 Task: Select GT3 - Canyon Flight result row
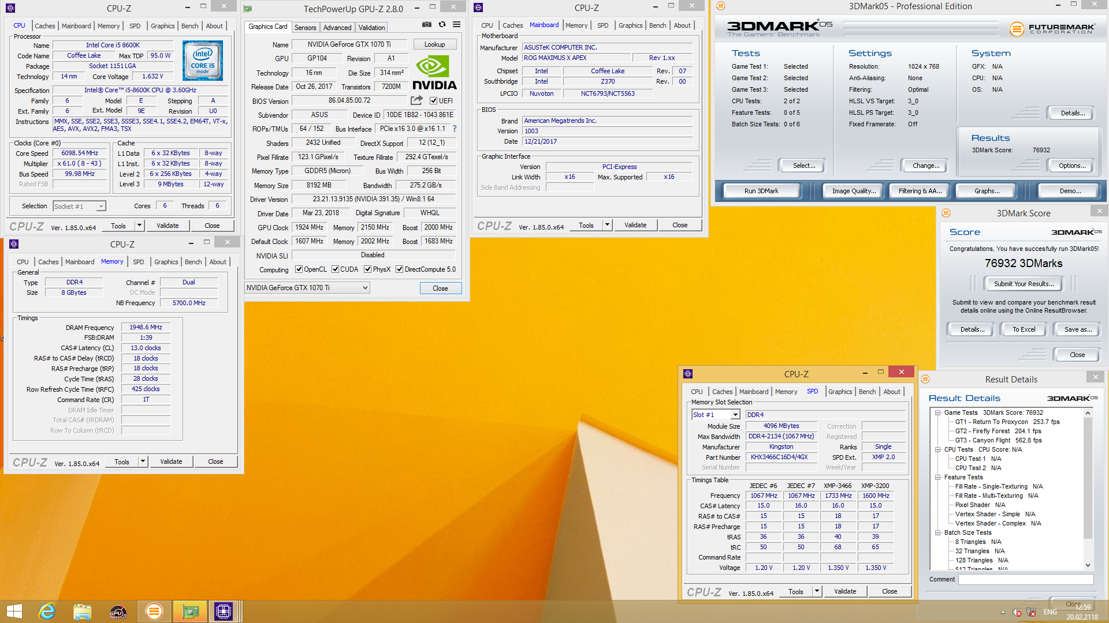click(998, 440)
